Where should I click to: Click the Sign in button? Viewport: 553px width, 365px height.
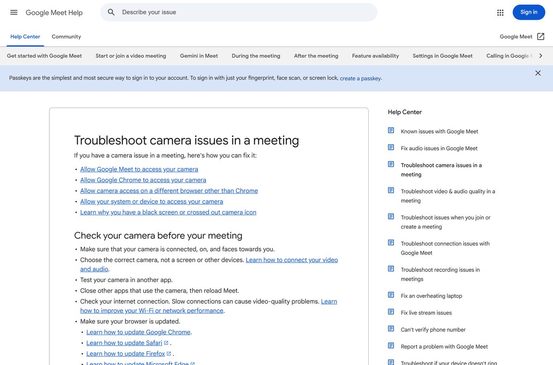click(529, 12)
